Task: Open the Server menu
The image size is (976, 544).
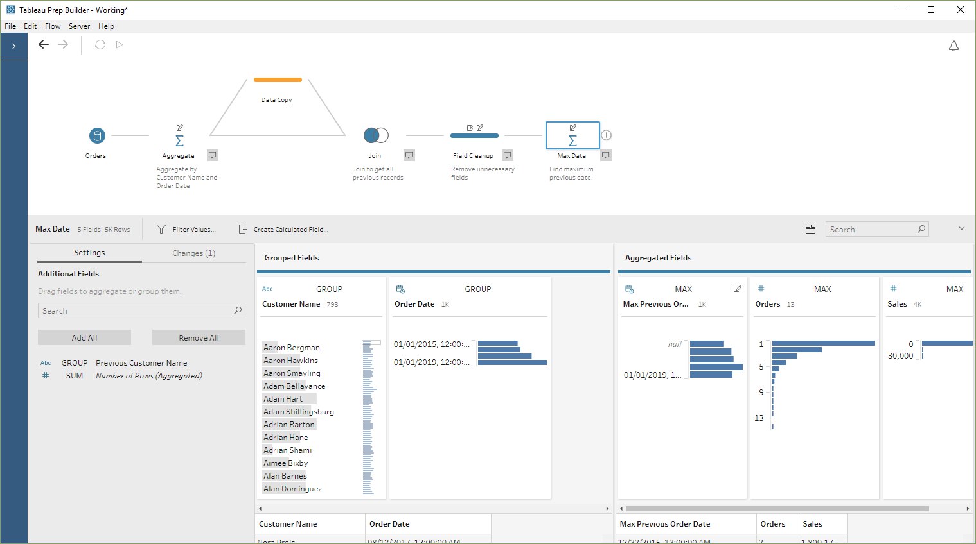Action: tap(80, 26)
